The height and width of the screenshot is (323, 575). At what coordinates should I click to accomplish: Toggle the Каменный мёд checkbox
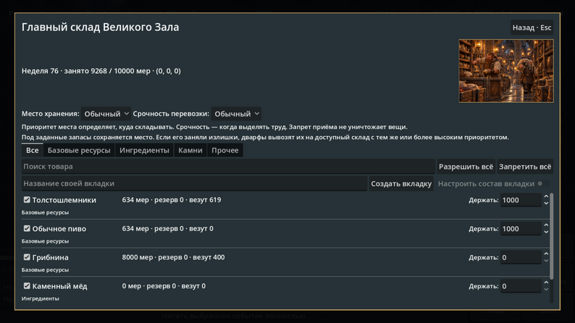pos(27,285)
